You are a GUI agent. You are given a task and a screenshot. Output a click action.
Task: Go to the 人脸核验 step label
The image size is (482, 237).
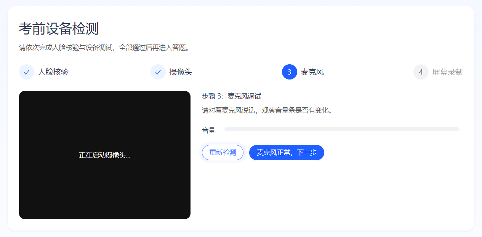point(53,72)
